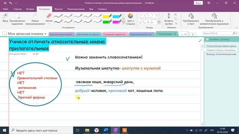Viewport: 239px width, 134px height.
Task: Select the Ввод (Type) tool
Action: coord(5,18)
